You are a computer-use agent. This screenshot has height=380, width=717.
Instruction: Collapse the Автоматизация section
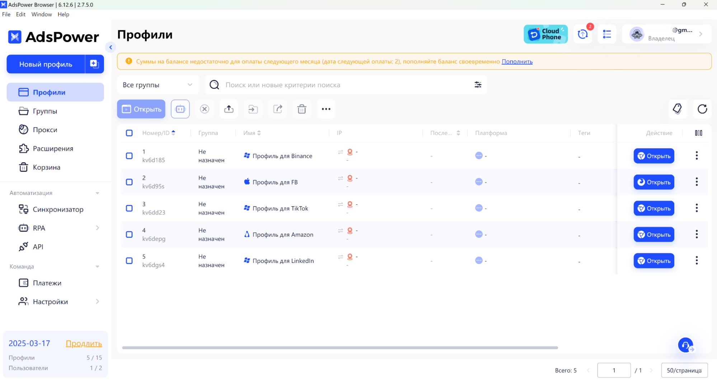(97, 193)
